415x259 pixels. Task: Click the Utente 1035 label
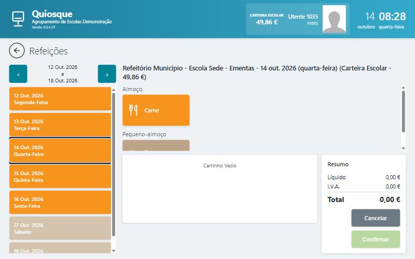[303, 17]
